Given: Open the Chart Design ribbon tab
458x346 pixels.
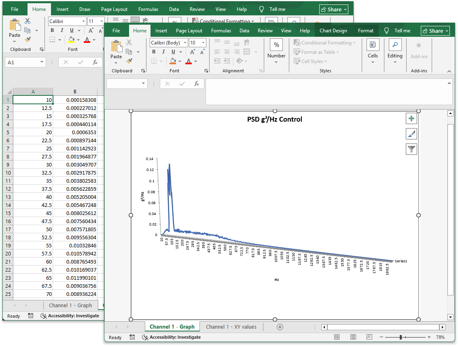Looking at the screenshot, I should (x=333, y=31).
